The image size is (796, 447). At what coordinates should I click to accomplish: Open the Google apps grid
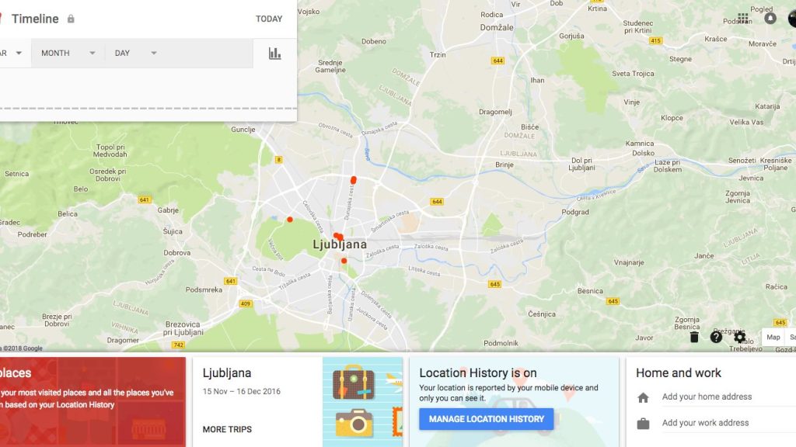[743, 18]
